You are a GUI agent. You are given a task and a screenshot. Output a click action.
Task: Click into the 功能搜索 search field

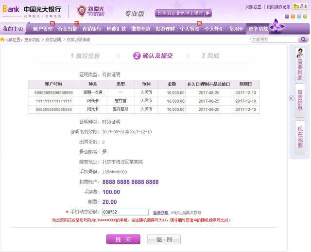point(275,39)
